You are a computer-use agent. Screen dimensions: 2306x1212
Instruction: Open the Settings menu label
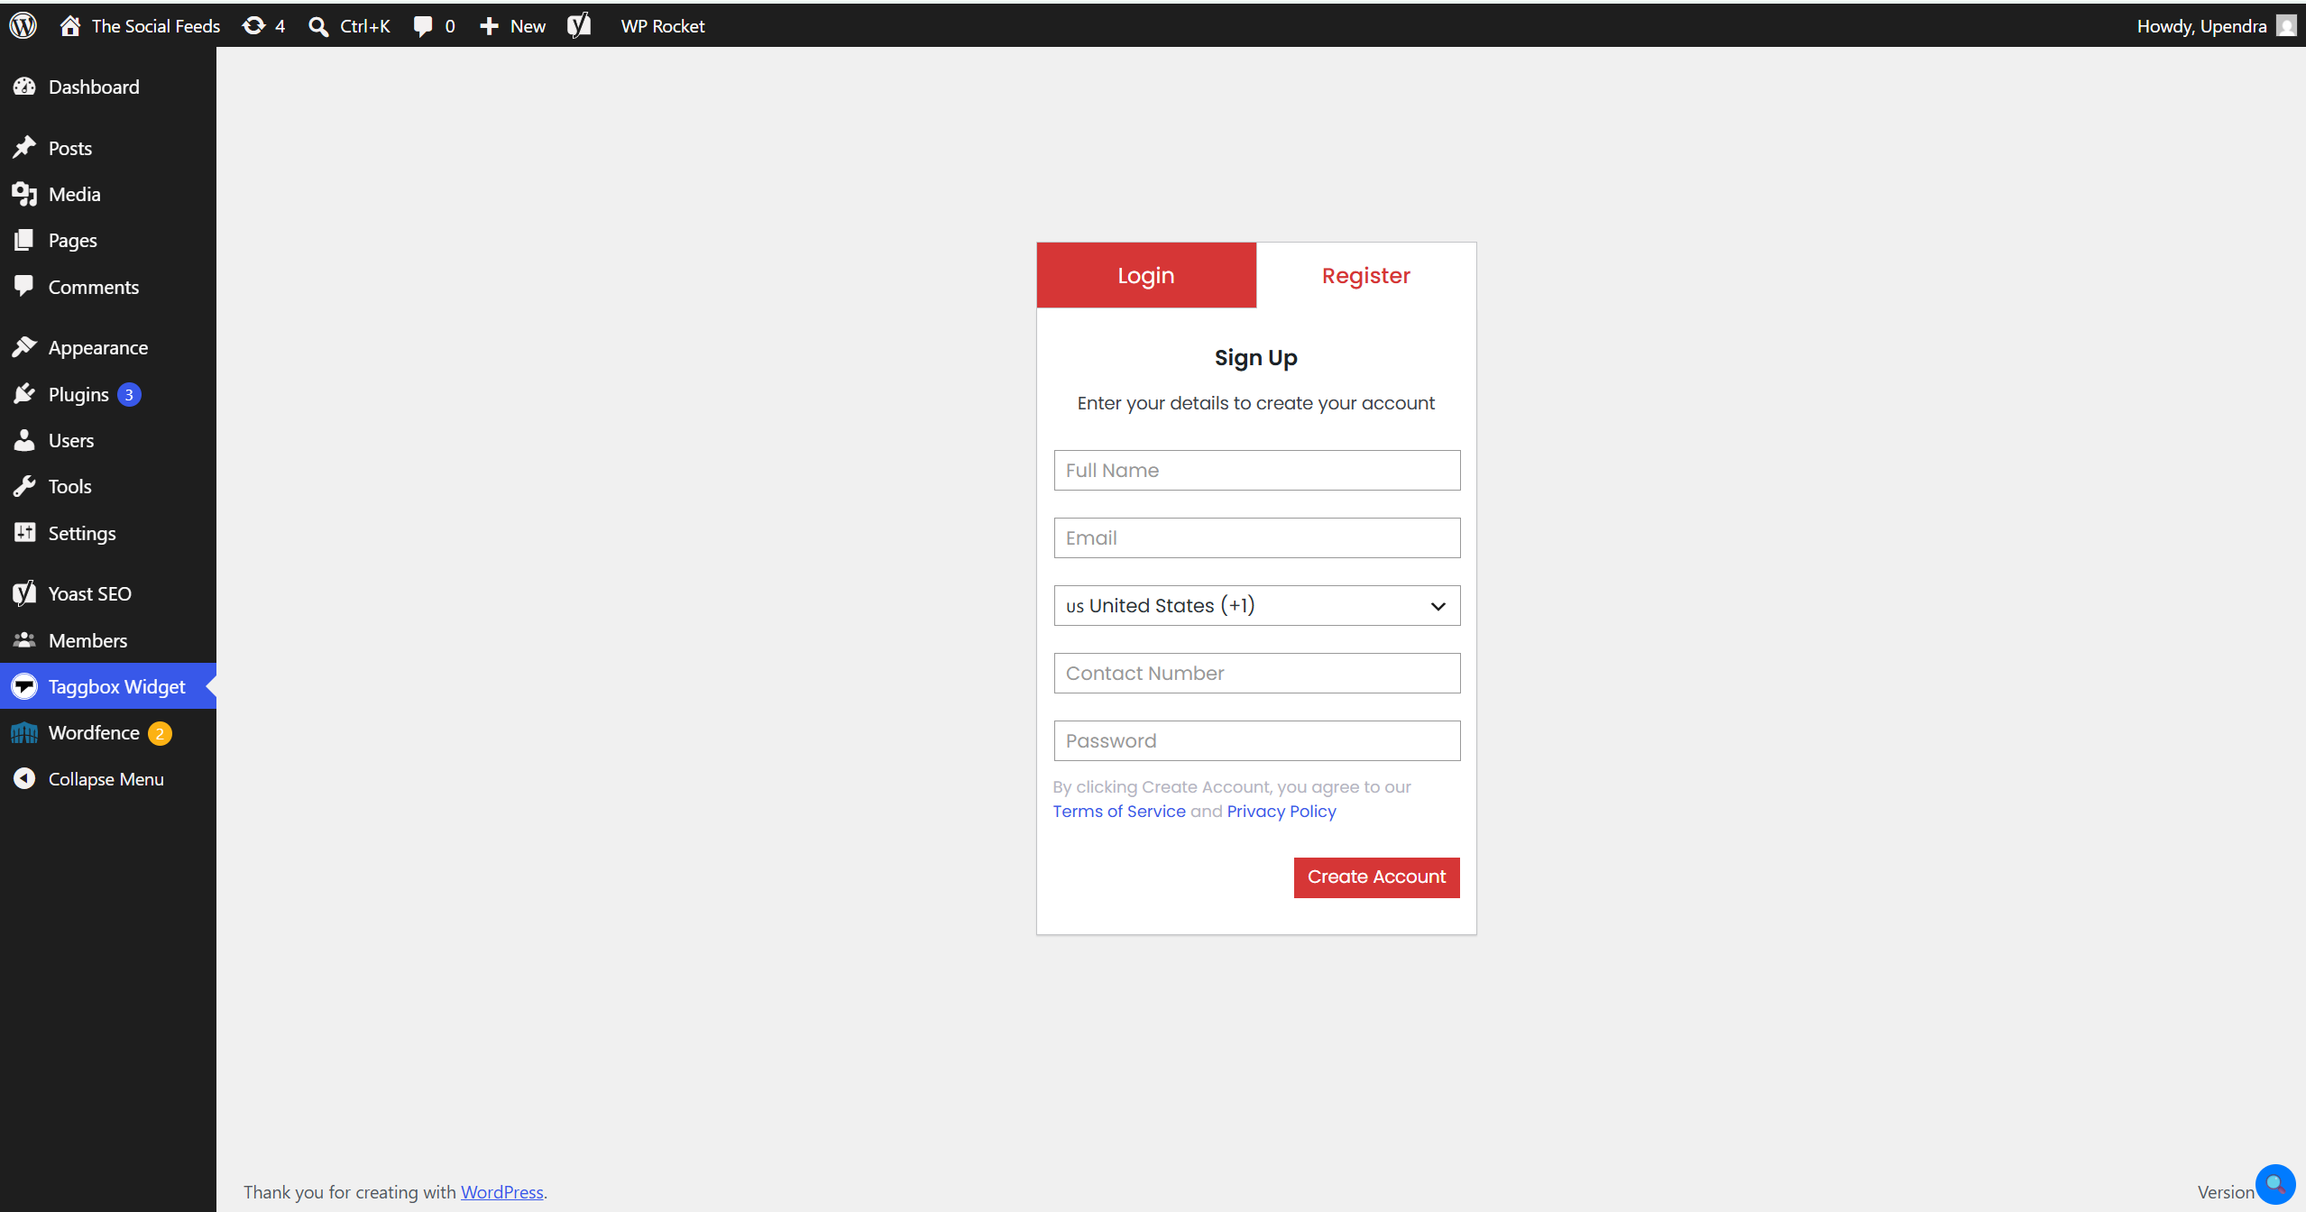point(82,533)
